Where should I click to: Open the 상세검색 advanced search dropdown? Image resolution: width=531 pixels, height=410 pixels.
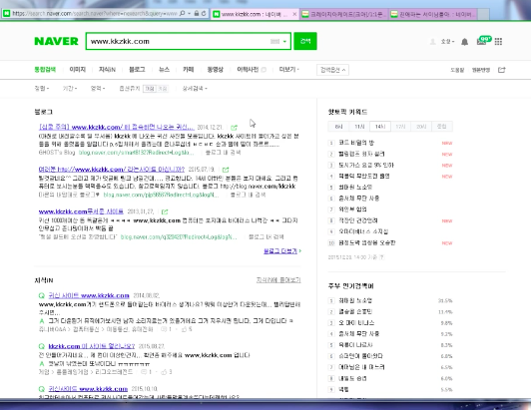(x=195, y=89)
